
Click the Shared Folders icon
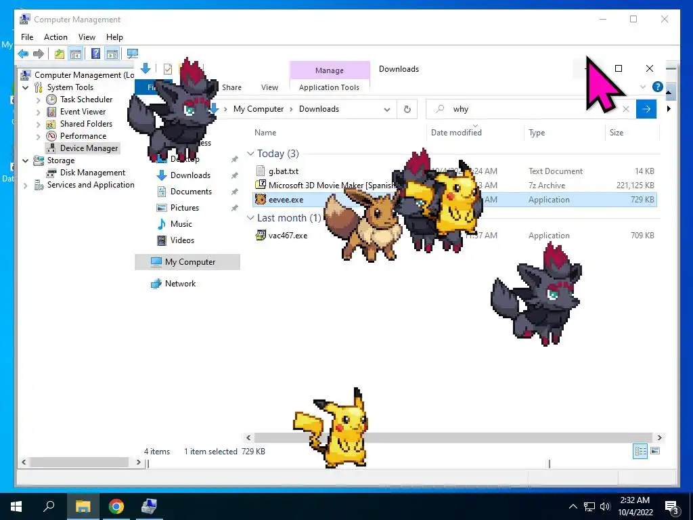pos(51,124)
